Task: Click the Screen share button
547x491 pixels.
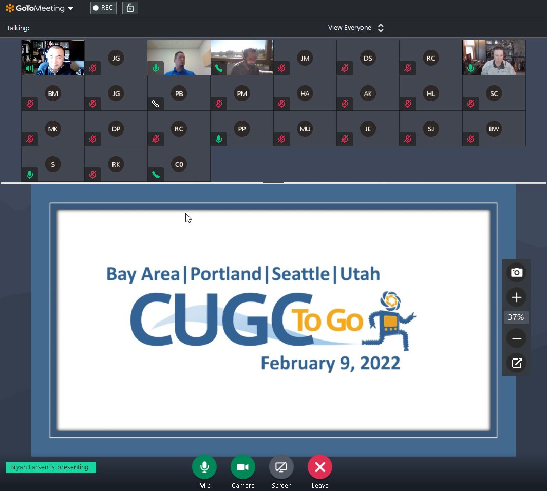Action: pos(281,467)
